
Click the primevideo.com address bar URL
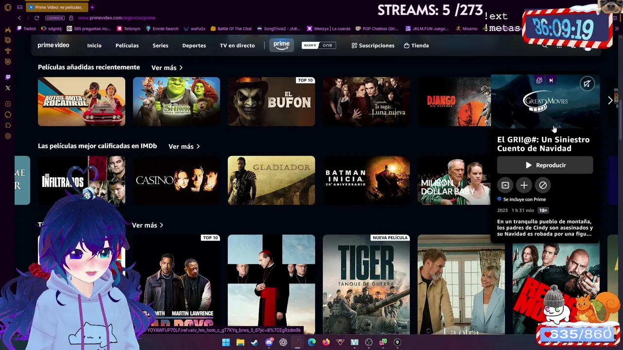(117, 18)
